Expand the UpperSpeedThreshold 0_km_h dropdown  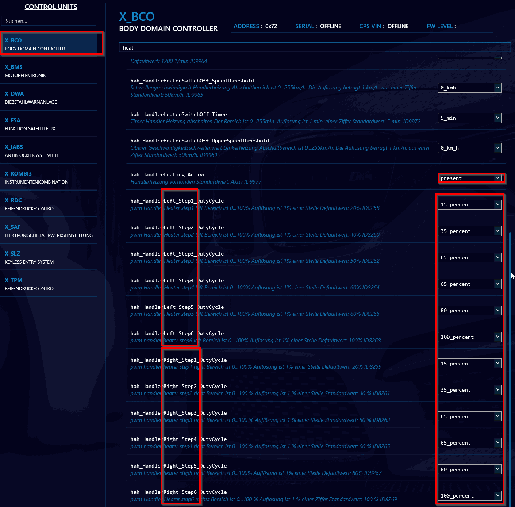tap(469, 148)
